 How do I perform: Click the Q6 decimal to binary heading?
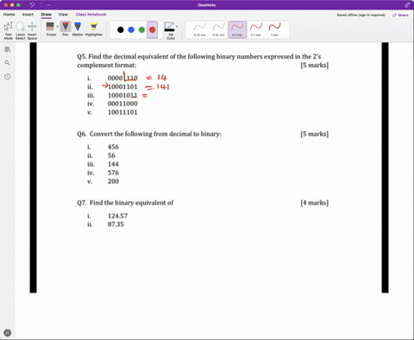click(x=149, y=134)
